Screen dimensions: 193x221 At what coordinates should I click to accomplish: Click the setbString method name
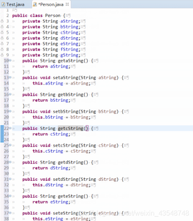tap(66, 112)
